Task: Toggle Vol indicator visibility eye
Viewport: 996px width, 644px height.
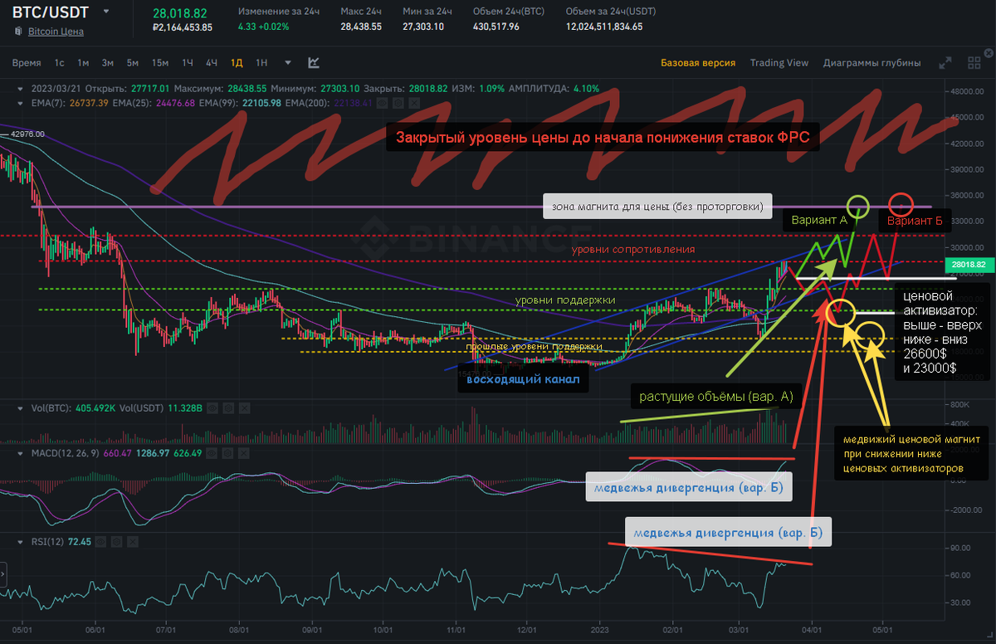Action: 212,408
